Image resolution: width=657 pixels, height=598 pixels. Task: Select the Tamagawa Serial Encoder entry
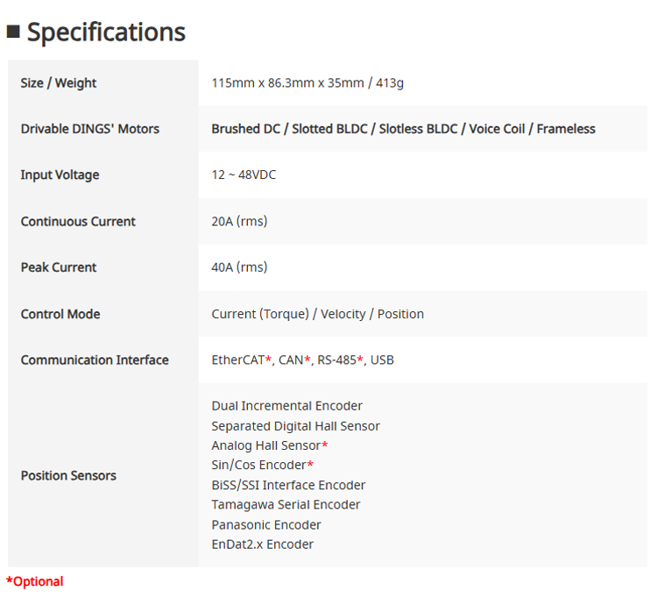click(x=286, y=505)
